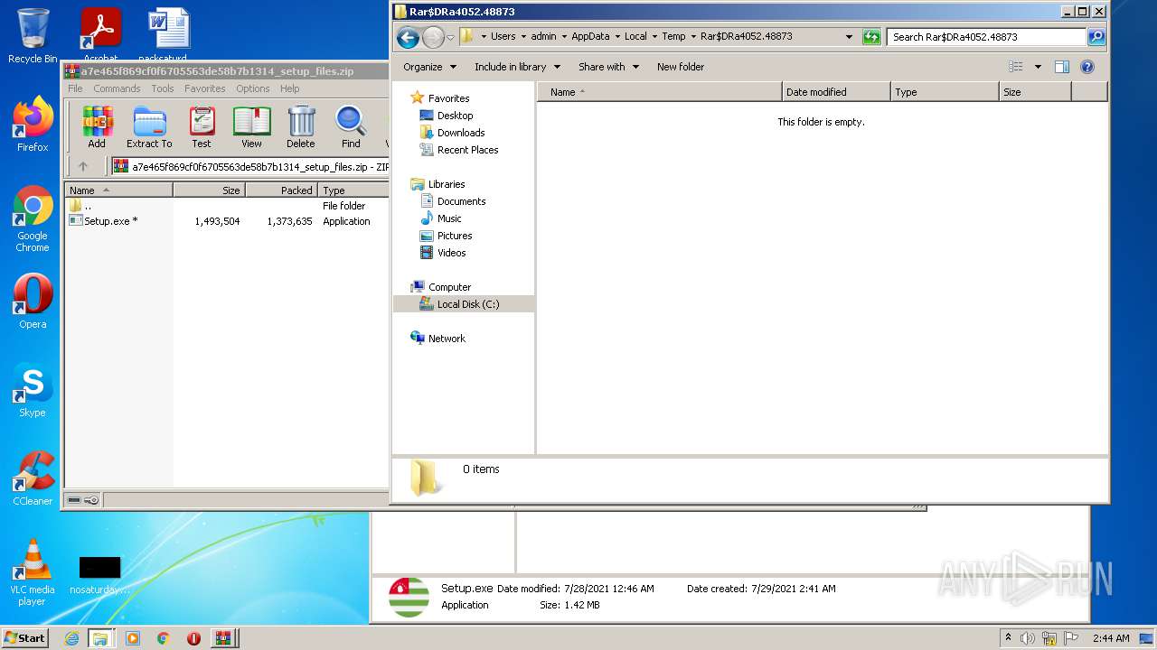Open the Help menu in WinRAR

tap(289, 88)
